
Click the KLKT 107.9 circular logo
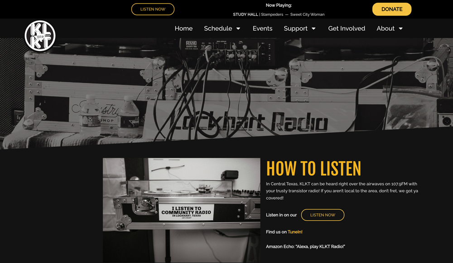point(40,36)
